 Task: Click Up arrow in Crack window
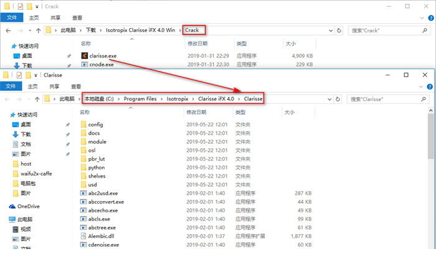39,31
